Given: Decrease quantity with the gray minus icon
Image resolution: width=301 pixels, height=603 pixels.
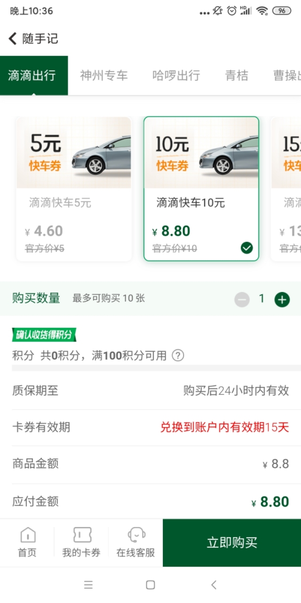Looking at the screenshot, I should [242, 299].
